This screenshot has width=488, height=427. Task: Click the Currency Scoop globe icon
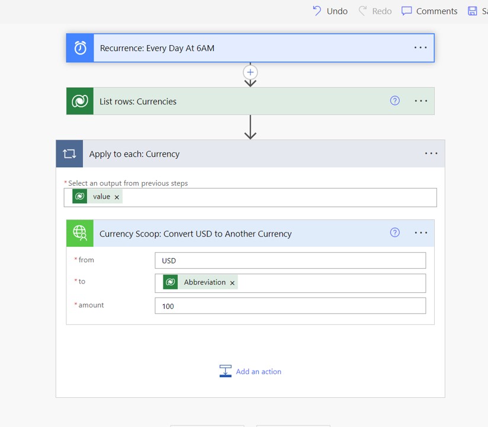tap(80, 233)
